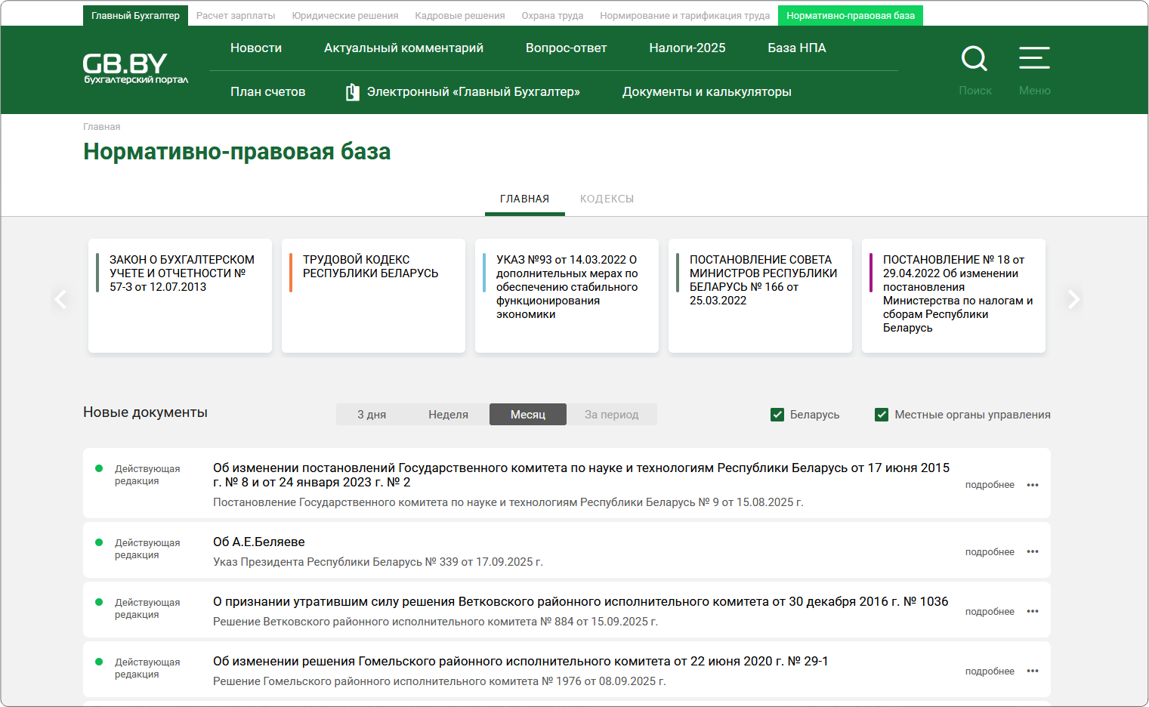Image resolution: width=1149 pixels, height=707 pixels.
Task: Click the search magnifier icon
Action: pyautogui.click(x=974, y=59)
